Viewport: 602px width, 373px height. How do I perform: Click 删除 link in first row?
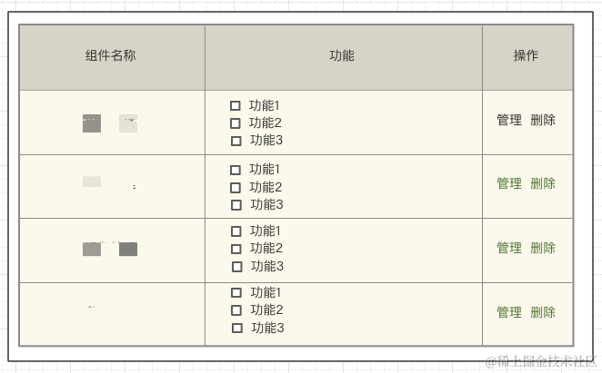543,120
